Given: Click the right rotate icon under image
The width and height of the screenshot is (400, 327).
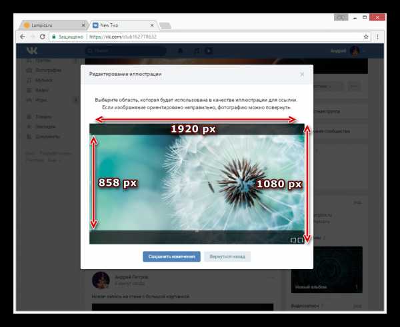Looking at the screenshot, I should (x=300, y=240).
